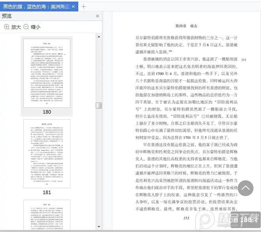Close the 预览 preview panel
This screenshot has width=261, height=232.
click(98, 16)
